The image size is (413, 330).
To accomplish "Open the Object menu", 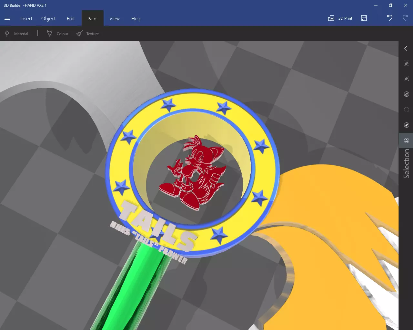I will [x=48, y=18].
